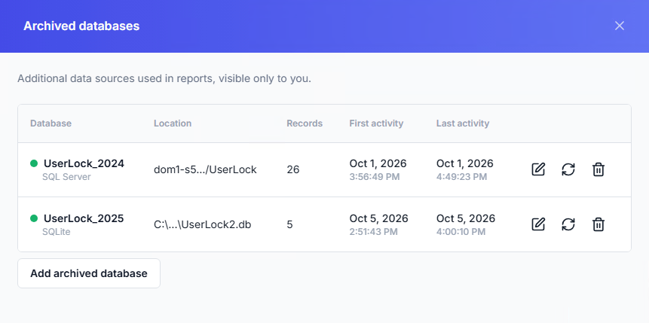Click the Last activity column header
Screen dimensions: 649x323
(463, 123)
